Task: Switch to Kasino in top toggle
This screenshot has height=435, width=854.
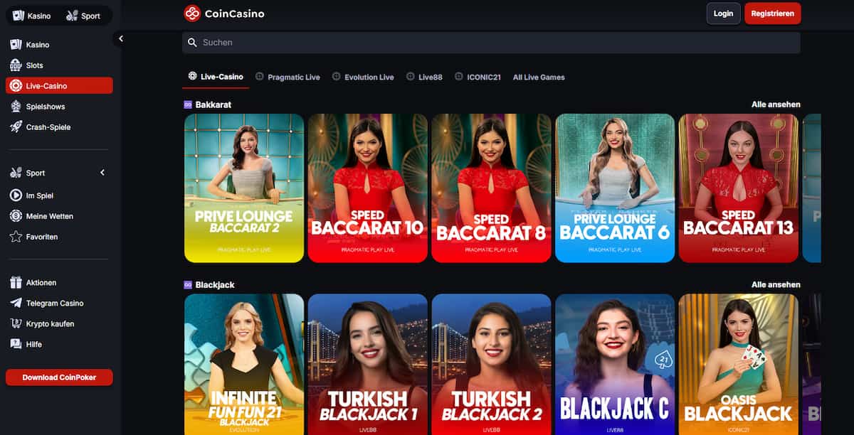Action: (32, 16)
